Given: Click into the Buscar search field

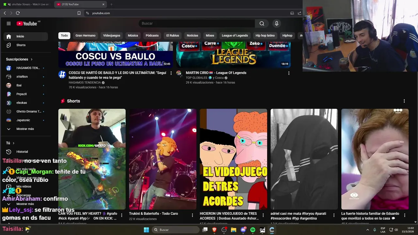Looking at the screenshot, I should (x=197, y=23).
